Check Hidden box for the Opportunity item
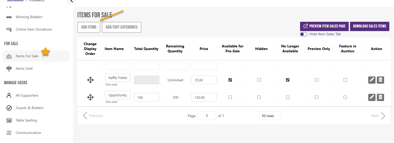This screenshot has height=143, width=394. pyautogui.click(x=259, y=97)
